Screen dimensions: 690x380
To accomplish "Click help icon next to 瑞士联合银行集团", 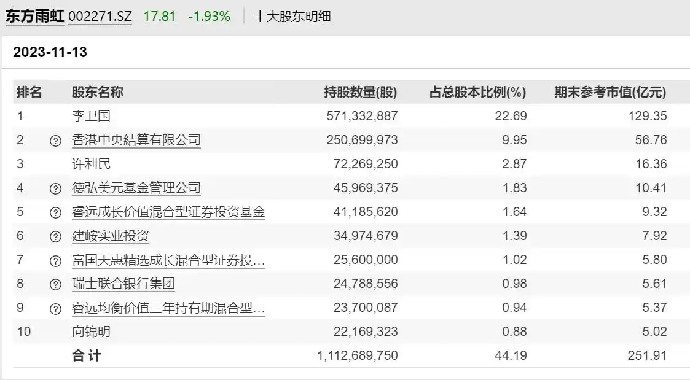I will pos(55,284).
